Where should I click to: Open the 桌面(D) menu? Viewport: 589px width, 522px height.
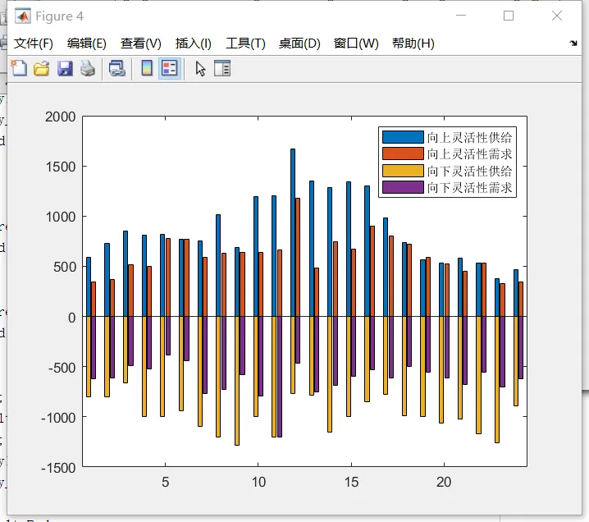click(x=299, y=43)
